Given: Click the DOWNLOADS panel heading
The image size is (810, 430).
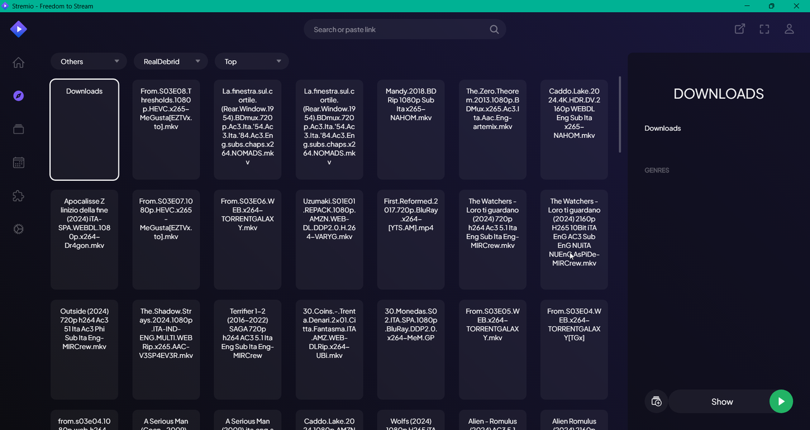Looking at the screenshot, I should (718, 94).
